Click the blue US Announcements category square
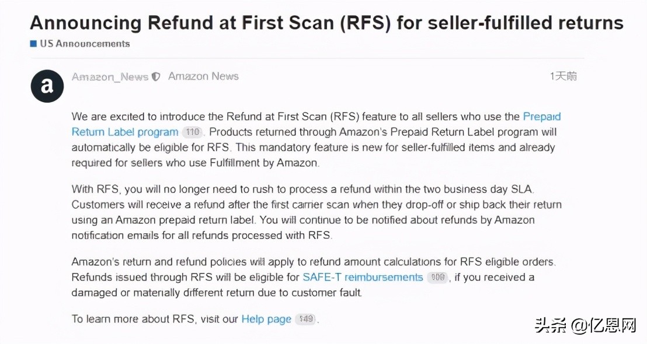 point(33,44)
